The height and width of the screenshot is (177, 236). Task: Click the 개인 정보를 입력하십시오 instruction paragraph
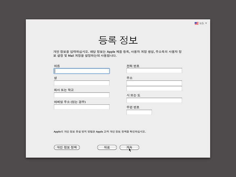[117, 53]
